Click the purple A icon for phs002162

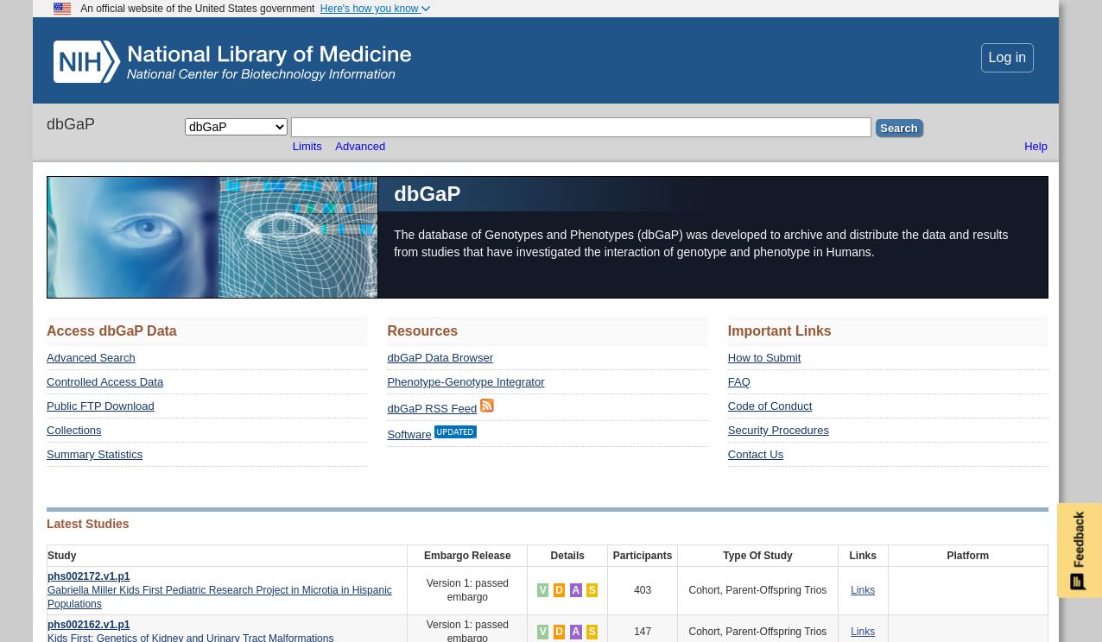[x=575, y=632]
